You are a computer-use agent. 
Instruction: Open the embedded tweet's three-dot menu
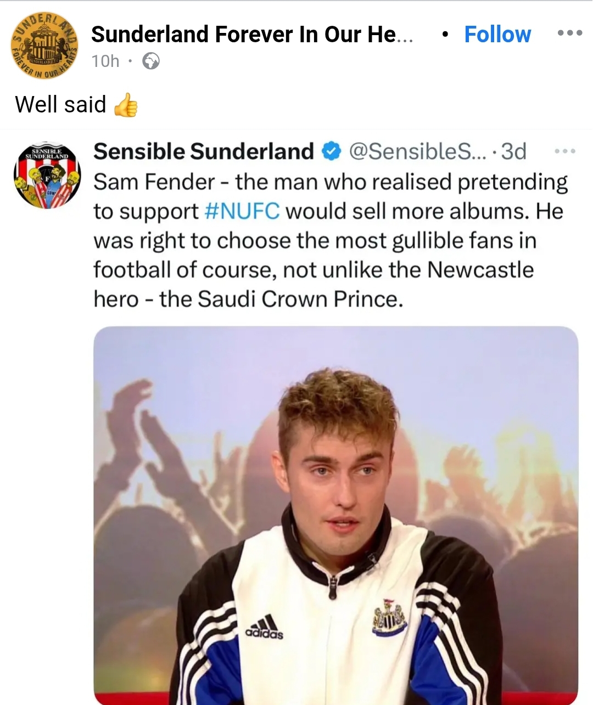tap(565, 151)
